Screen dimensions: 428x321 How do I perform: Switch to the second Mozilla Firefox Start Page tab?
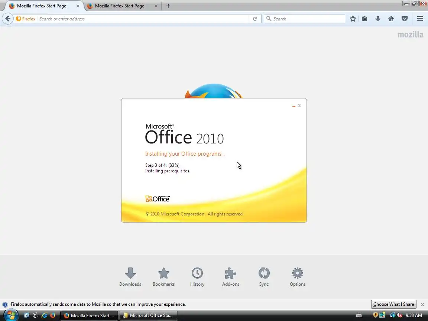[120, 6]
